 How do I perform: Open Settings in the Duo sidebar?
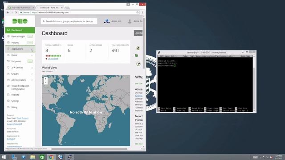pos(20,101)
